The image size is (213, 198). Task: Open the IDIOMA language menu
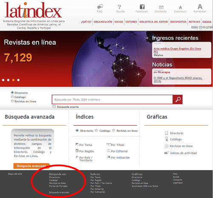coord(207,22)
